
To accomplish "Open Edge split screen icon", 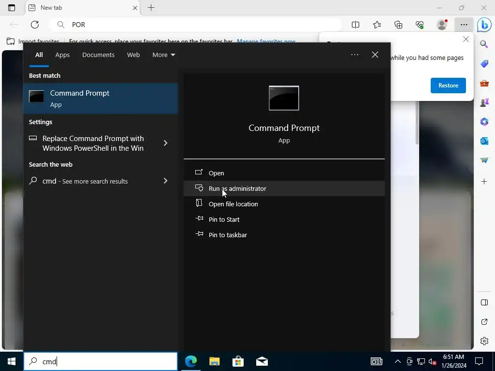I will point(355,25).
